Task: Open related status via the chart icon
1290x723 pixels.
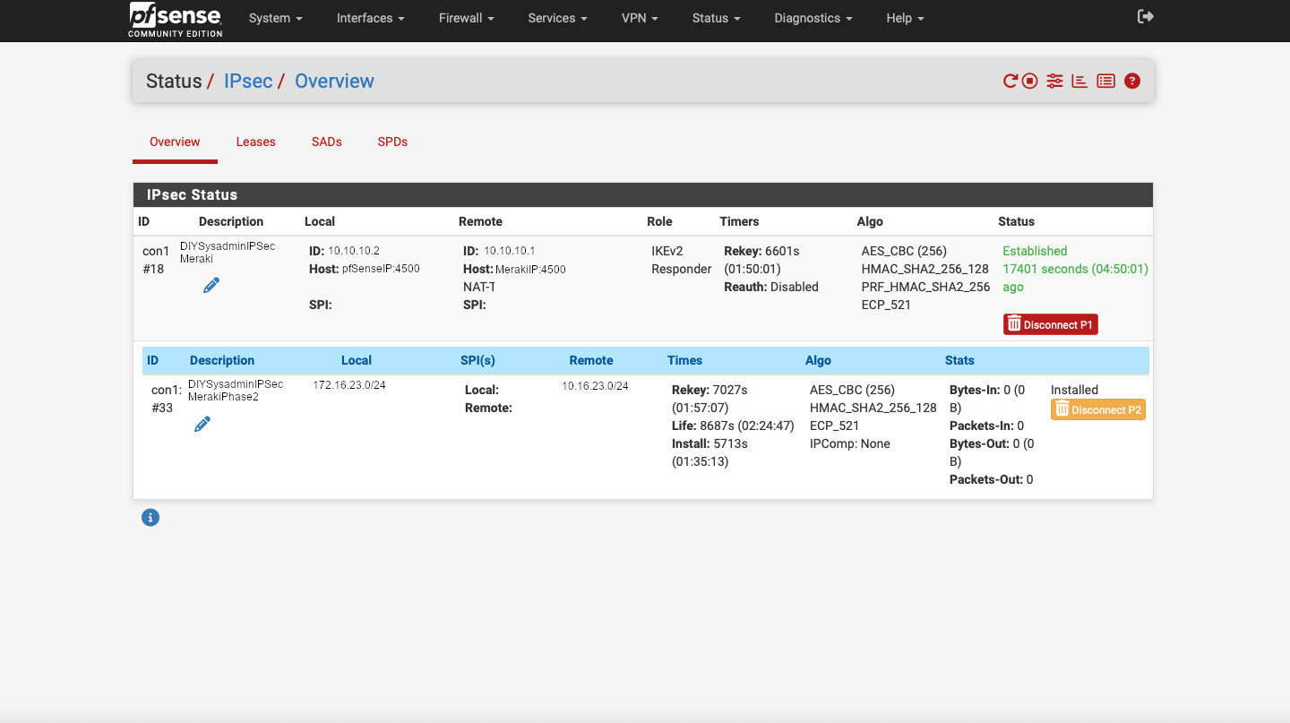Action: click(1079, 82)
